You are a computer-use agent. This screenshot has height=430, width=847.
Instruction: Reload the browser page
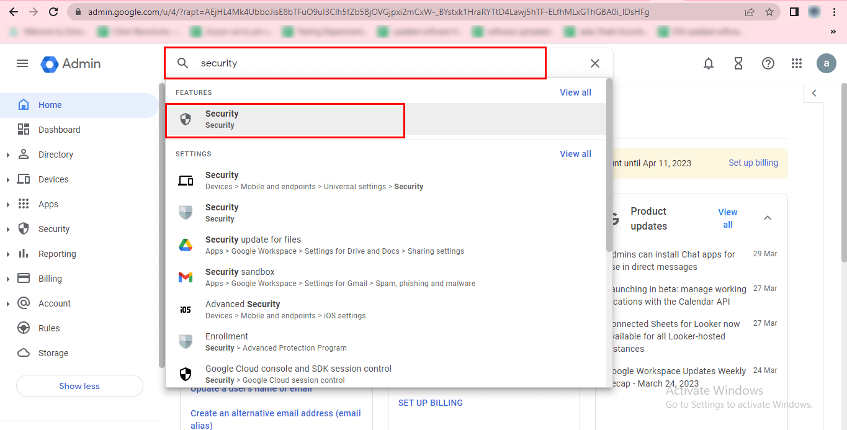53,12
